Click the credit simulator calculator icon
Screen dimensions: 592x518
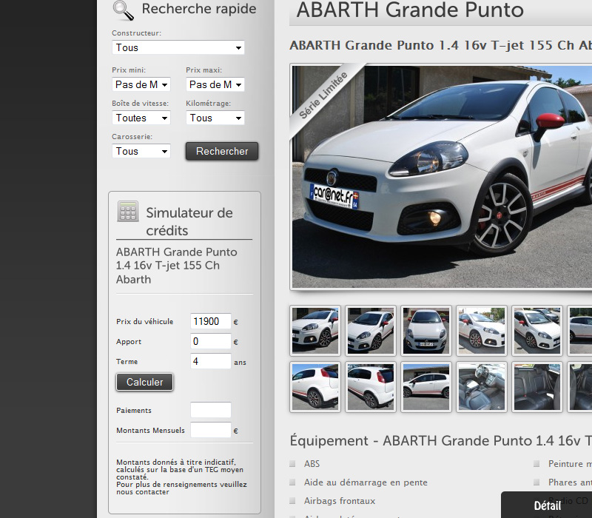(127, 211)
